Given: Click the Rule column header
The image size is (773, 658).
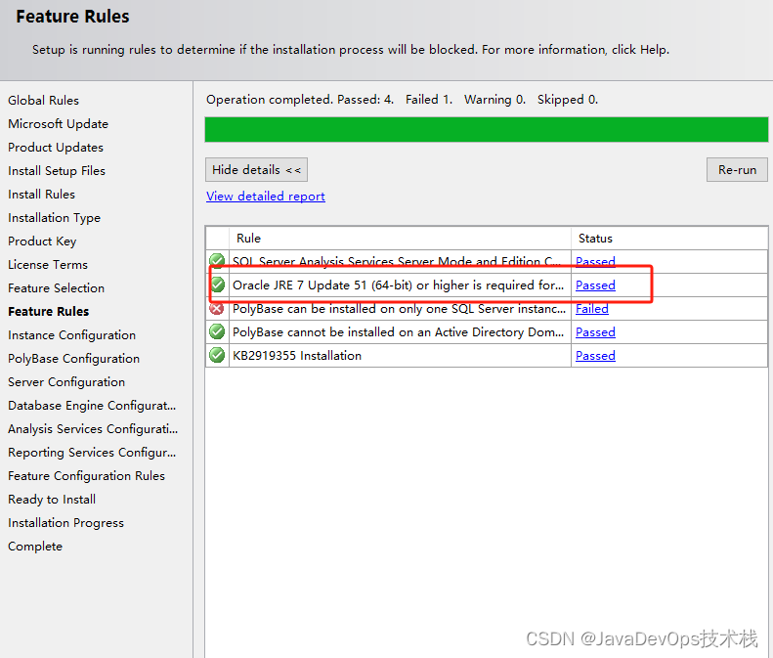Looking at the screenshot, I should coord(400,239).
